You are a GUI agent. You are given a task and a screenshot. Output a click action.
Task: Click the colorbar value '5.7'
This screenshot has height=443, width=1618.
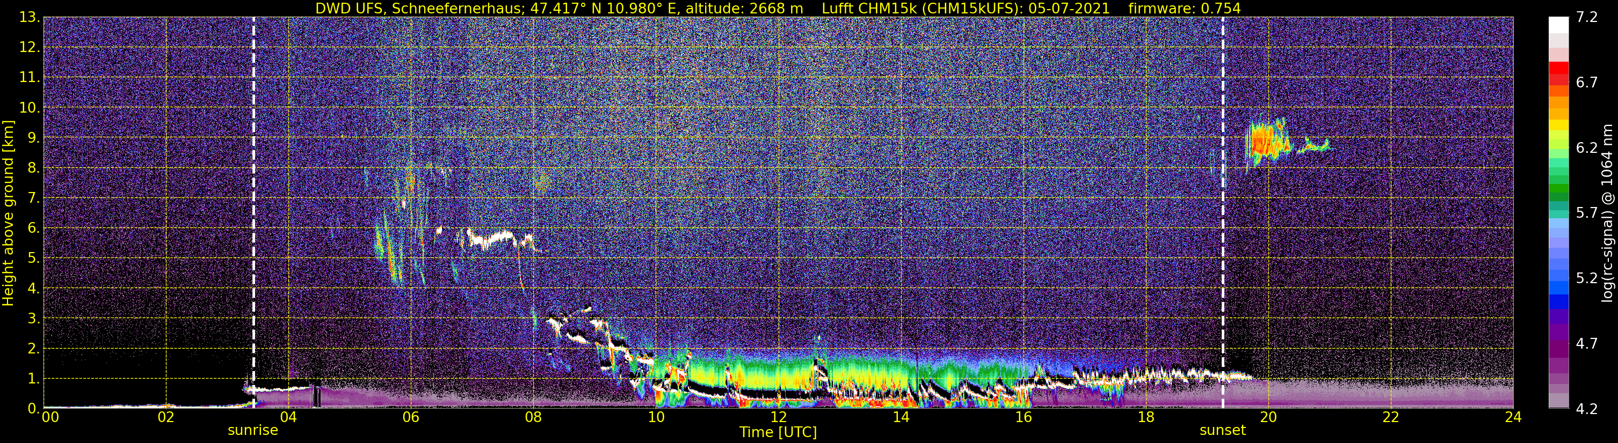(1587, 213)
